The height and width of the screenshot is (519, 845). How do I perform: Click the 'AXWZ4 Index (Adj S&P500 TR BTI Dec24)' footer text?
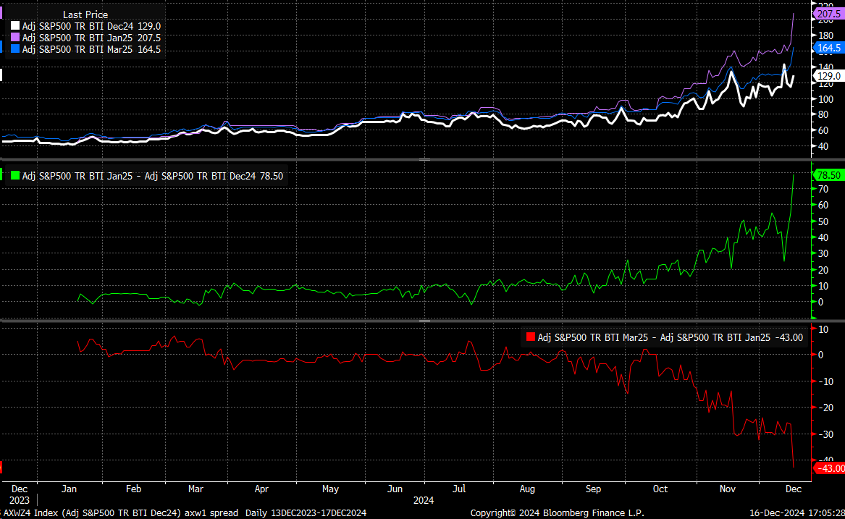(x=92, y=512)
